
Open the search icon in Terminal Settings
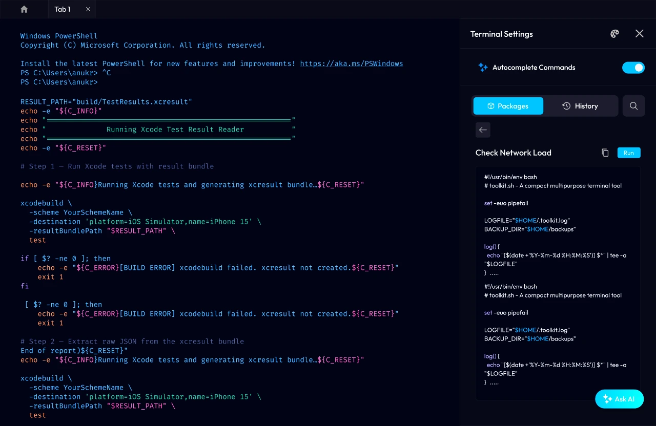click(x=633, y=106)
